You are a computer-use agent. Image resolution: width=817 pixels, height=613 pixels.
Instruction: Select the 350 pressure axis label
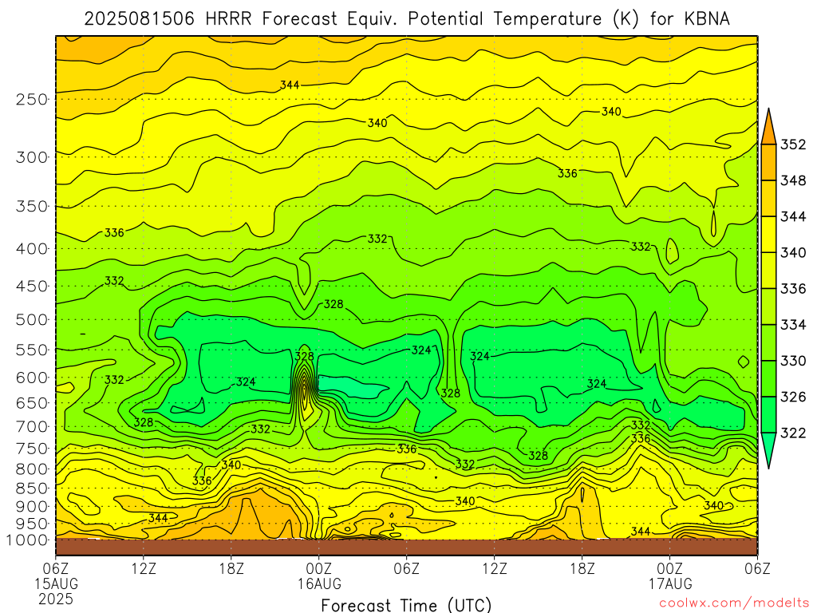pyautogui.click(x=32, y=206)
